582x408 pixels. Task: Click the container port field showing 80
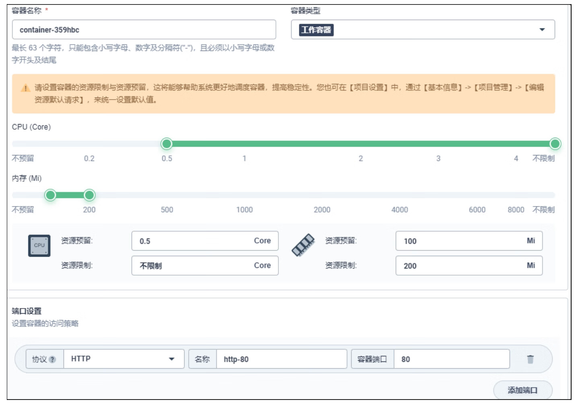(450, 359)
